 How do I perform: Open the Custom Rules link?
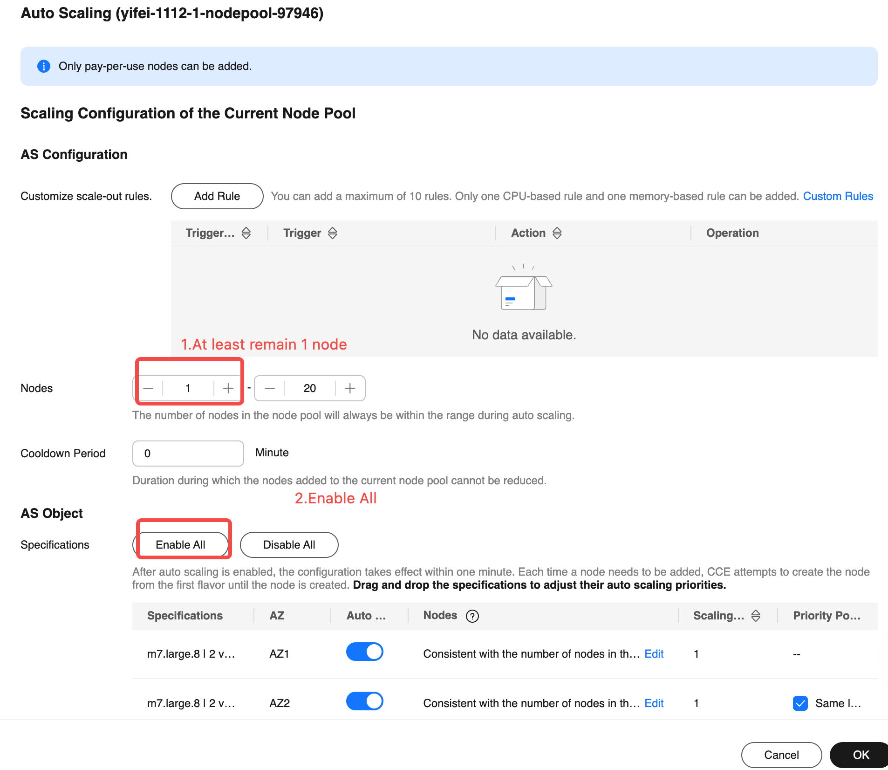point(838,196)
